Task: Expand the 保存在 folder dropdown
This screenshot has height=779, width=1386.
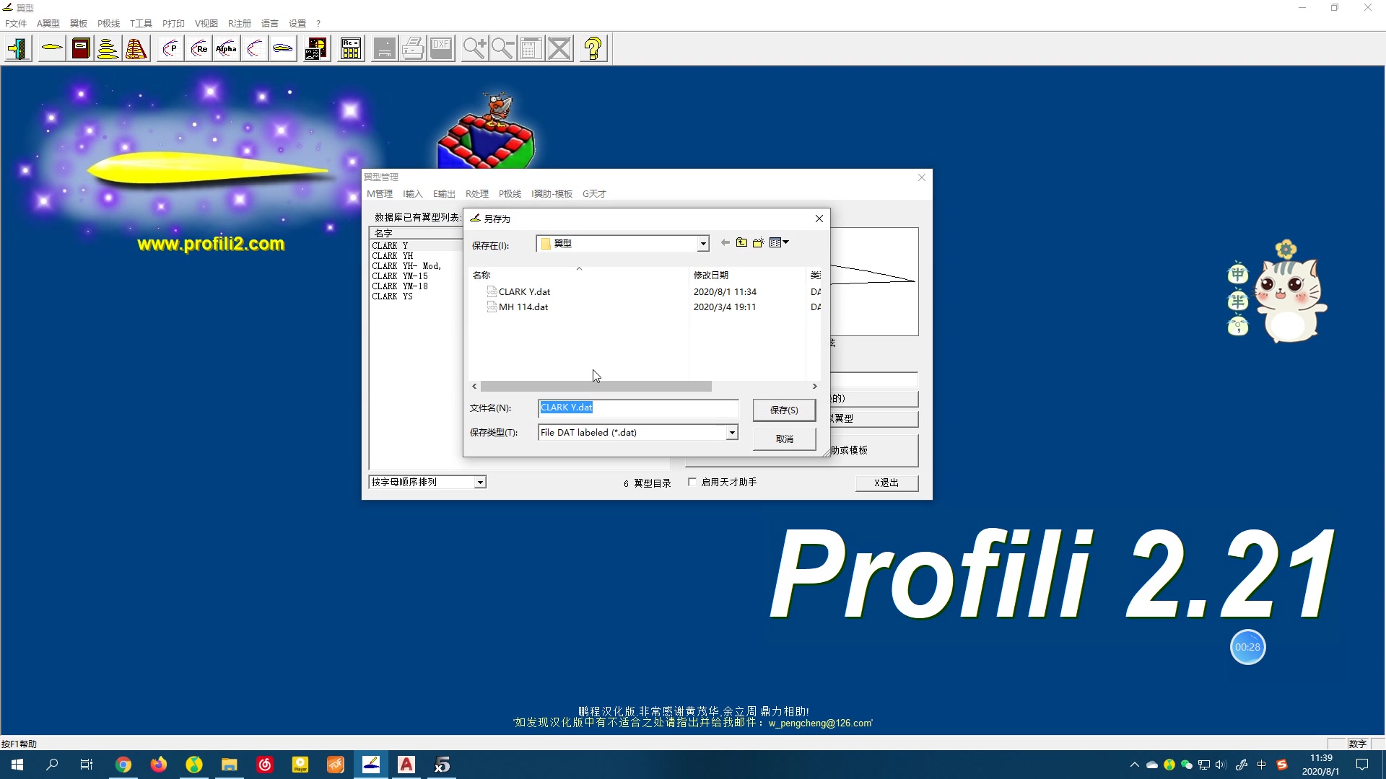Action: tap(703, 244)
